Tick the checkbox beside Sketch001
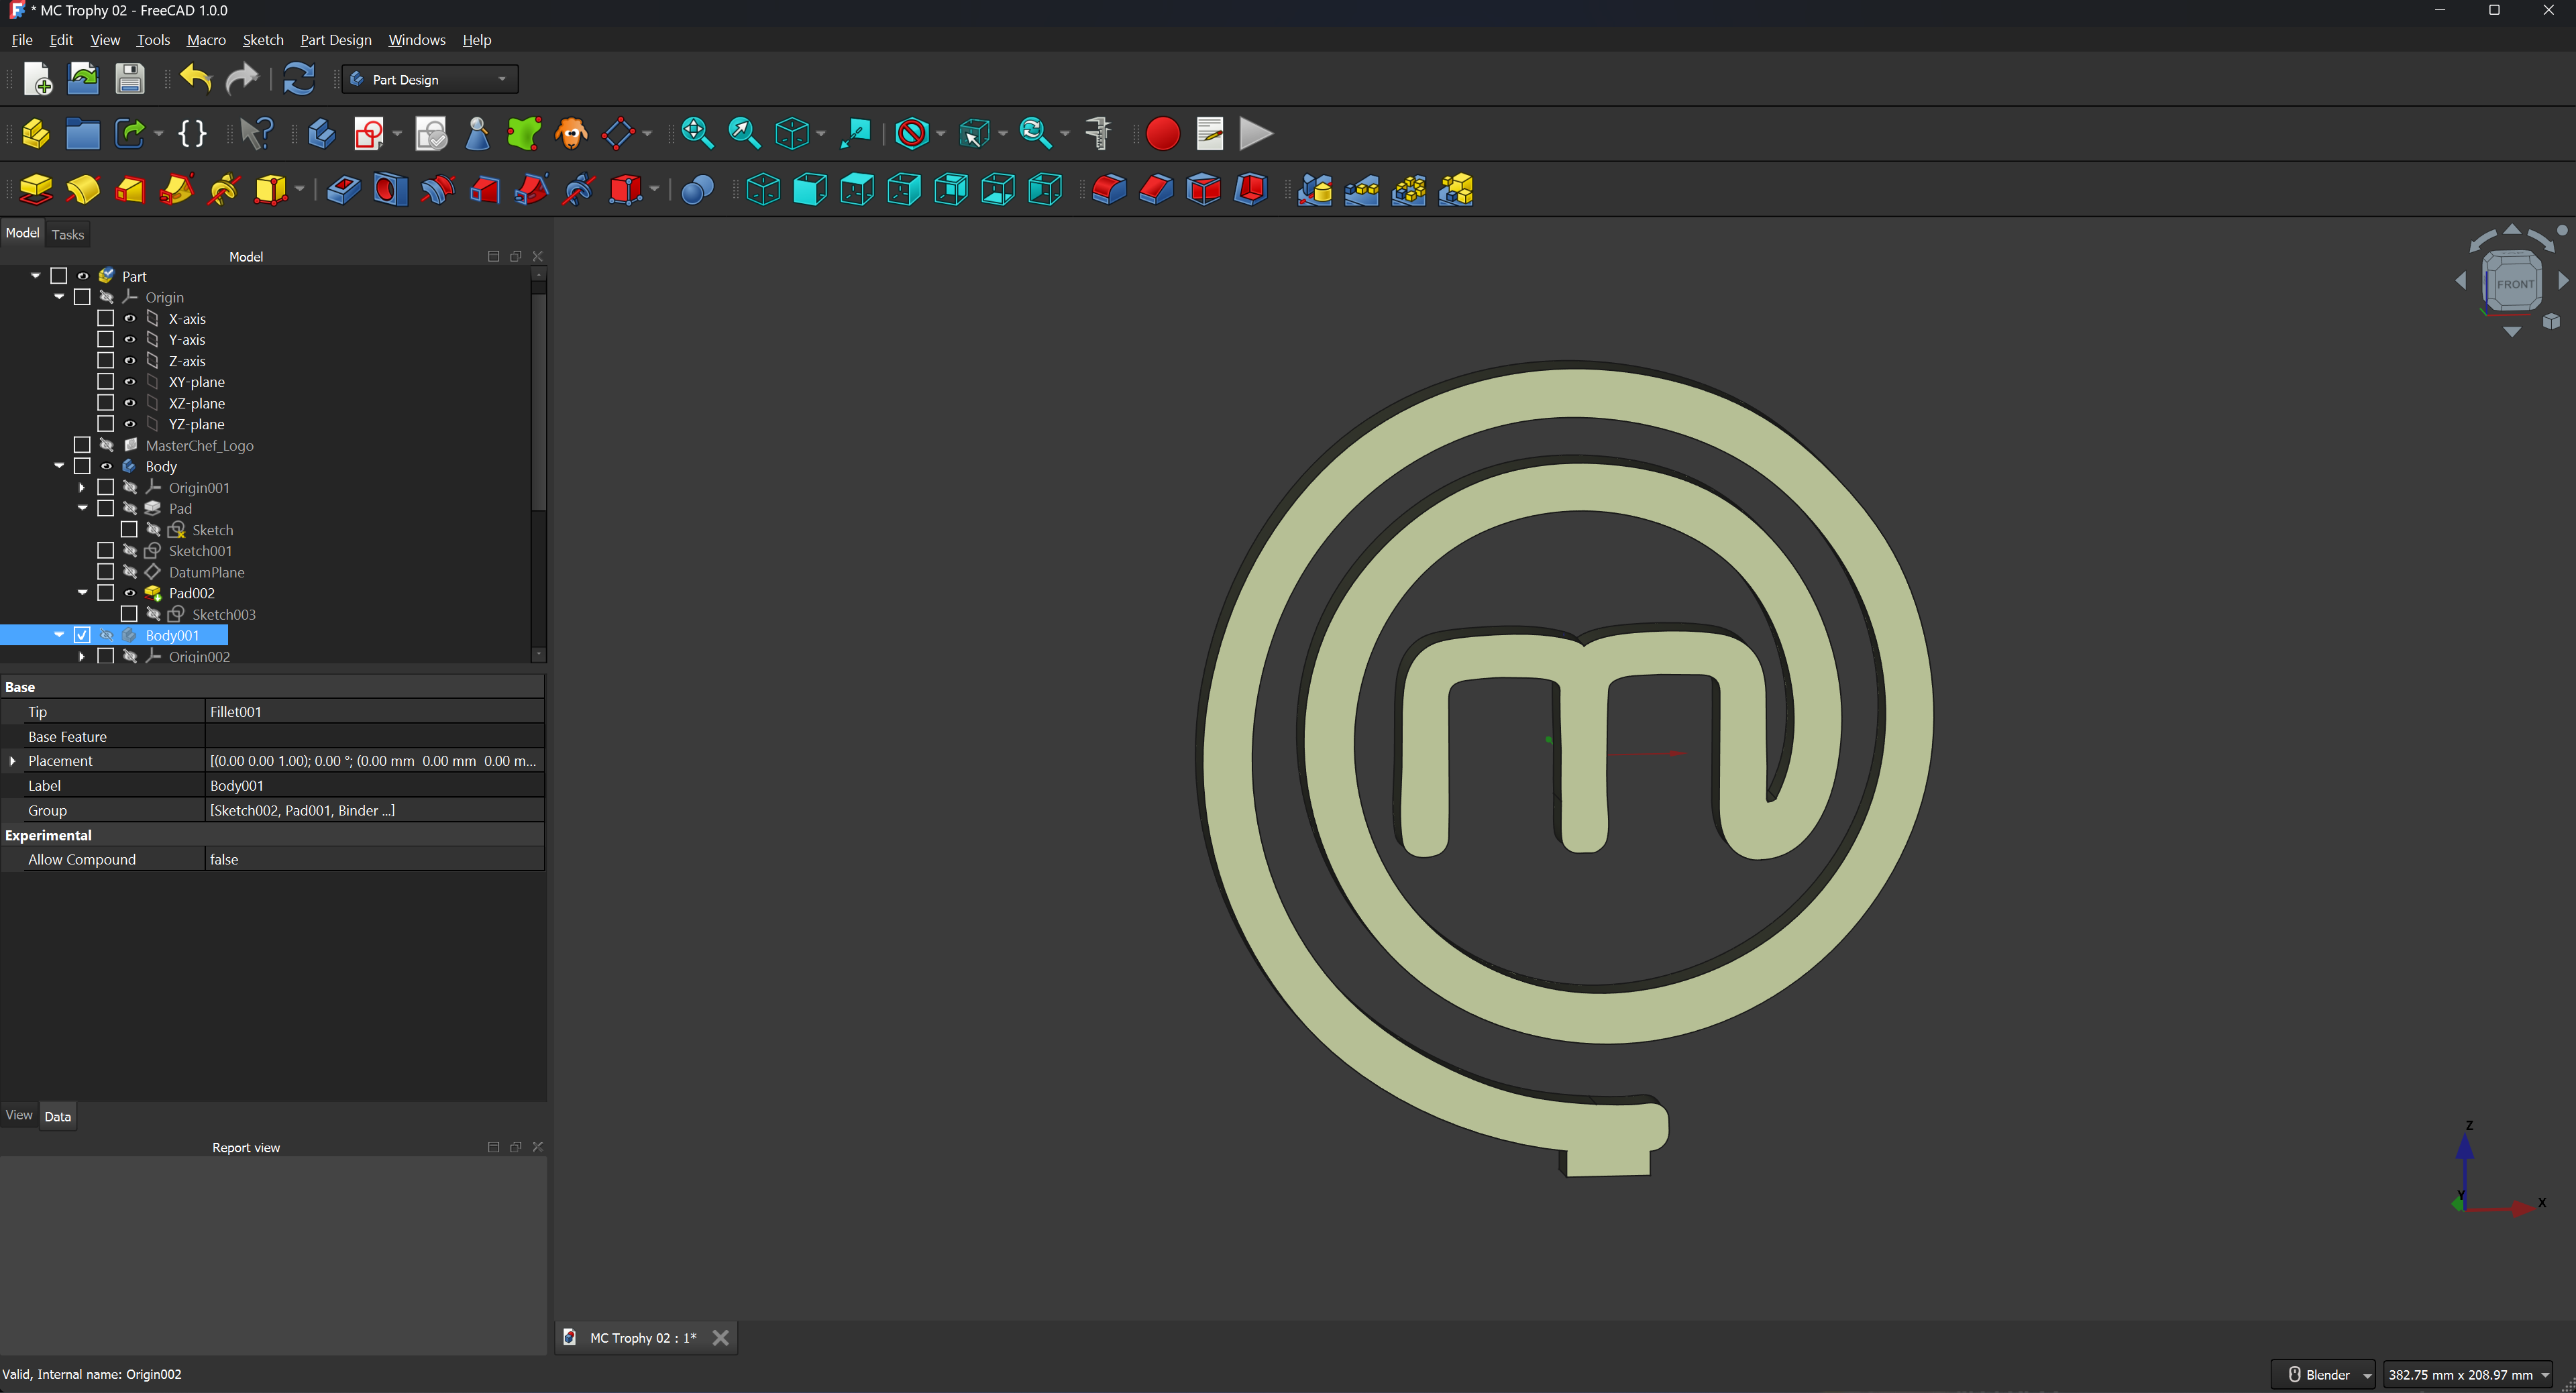The height and width of the screenshot is (1393, 2576). [105, 550]
